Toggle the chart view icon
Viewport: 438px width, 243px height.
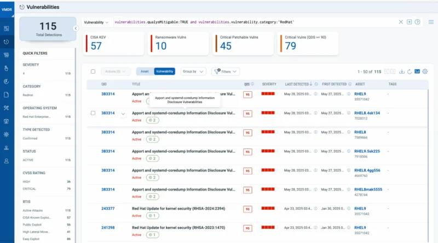click(x=417, y=72)
